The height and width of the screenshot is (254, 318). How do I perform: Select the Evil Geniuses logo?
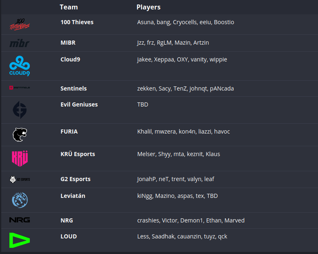(20, 110)
